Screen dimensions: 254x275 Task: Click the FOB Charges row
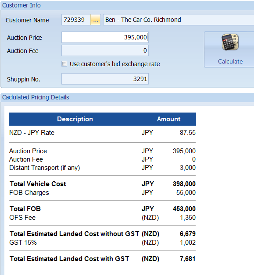pos(102,193)
